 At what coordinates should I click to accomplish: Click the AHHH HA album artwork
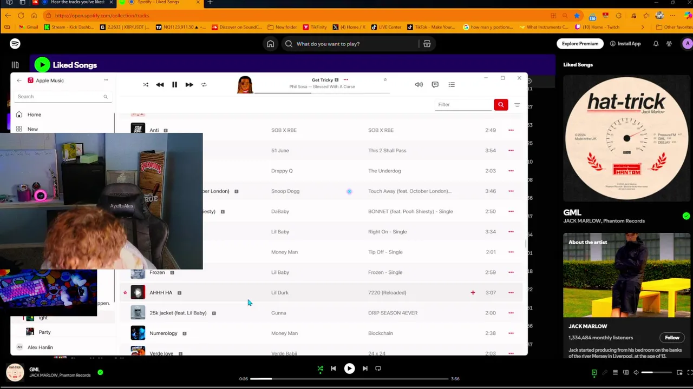138,292
